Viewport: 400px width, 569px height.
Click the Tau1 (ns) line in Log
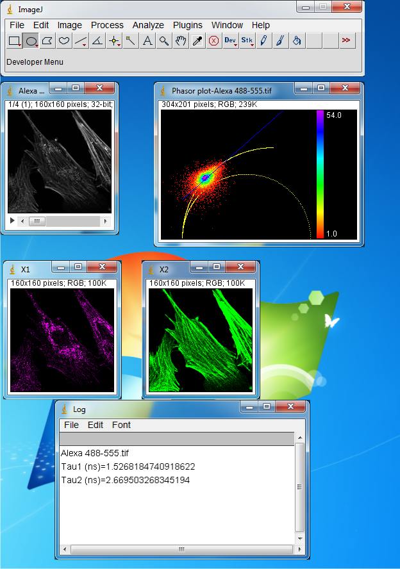(128, 466)
